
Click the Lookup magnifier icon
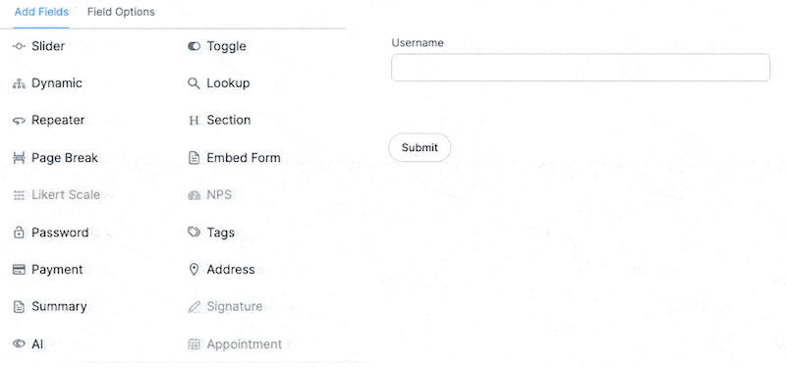point(194,83)
